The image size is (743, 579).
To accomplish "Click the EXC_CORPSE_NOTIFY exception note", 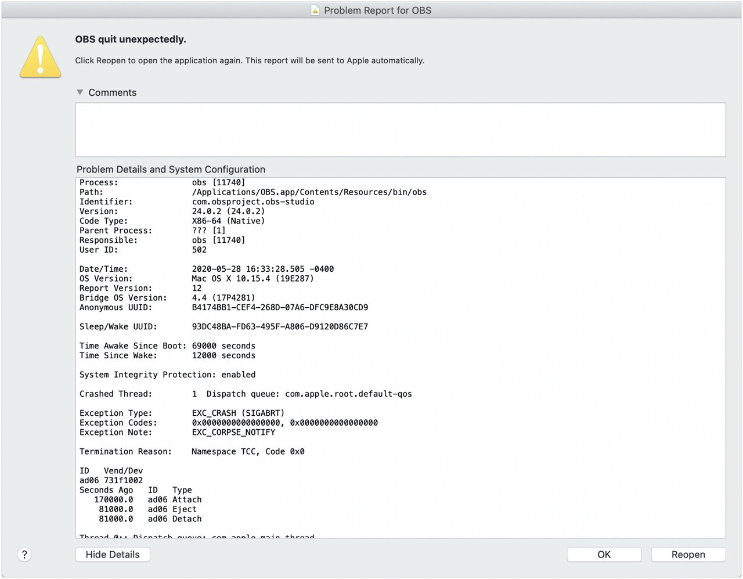I will coord(233,432).
